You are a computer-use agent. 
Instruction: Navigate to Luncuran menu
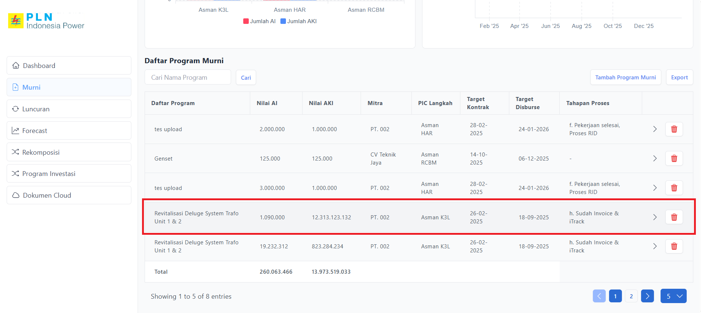click(69, 109)
